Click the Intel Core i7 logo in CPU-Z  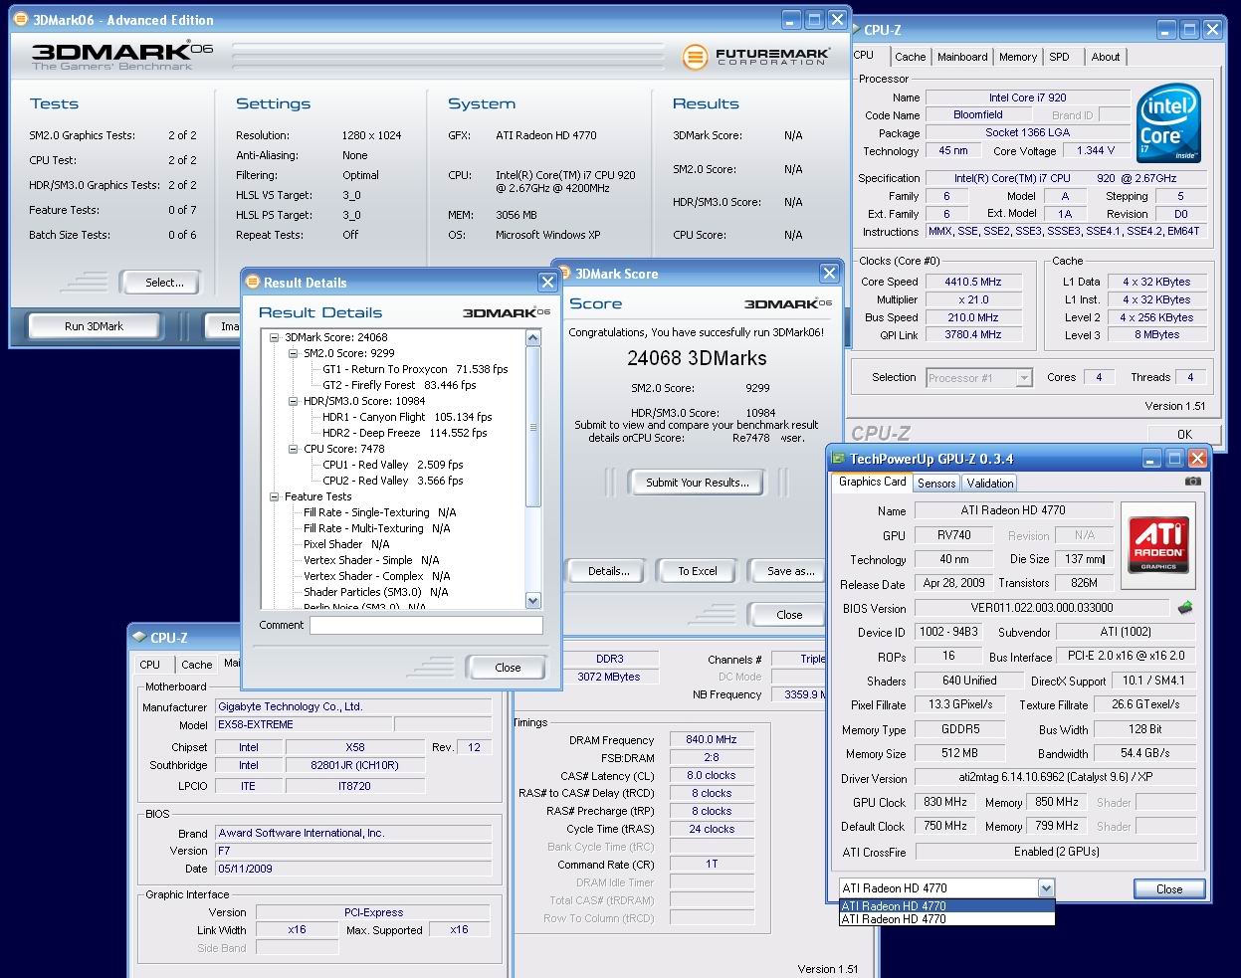click(x=1169, y=123)
